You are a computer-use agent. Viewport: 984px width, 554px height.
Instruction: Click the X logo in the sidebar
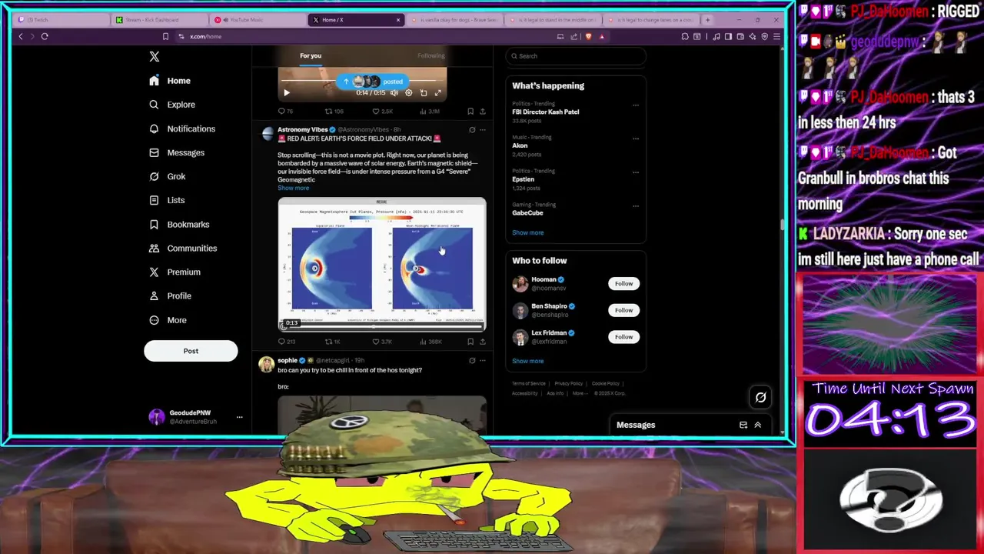tap(155, 57)
